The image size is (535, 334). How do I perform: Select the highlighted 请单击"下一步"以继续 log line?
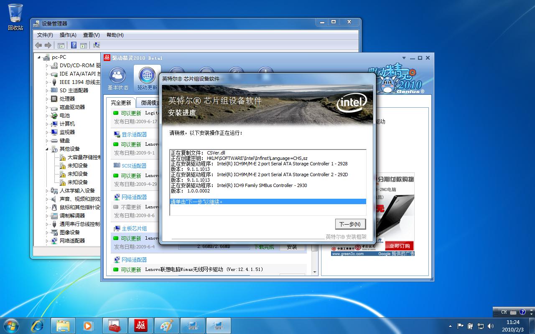click(267, 202)
